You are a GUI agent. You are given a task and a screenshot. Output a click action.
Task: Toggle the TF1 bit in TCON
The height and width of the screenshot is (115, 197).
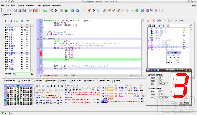[72, 92]
